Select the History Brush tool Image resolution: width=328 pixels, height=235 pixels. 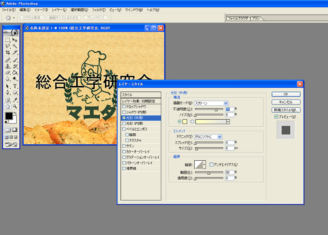tap(15, 66)
